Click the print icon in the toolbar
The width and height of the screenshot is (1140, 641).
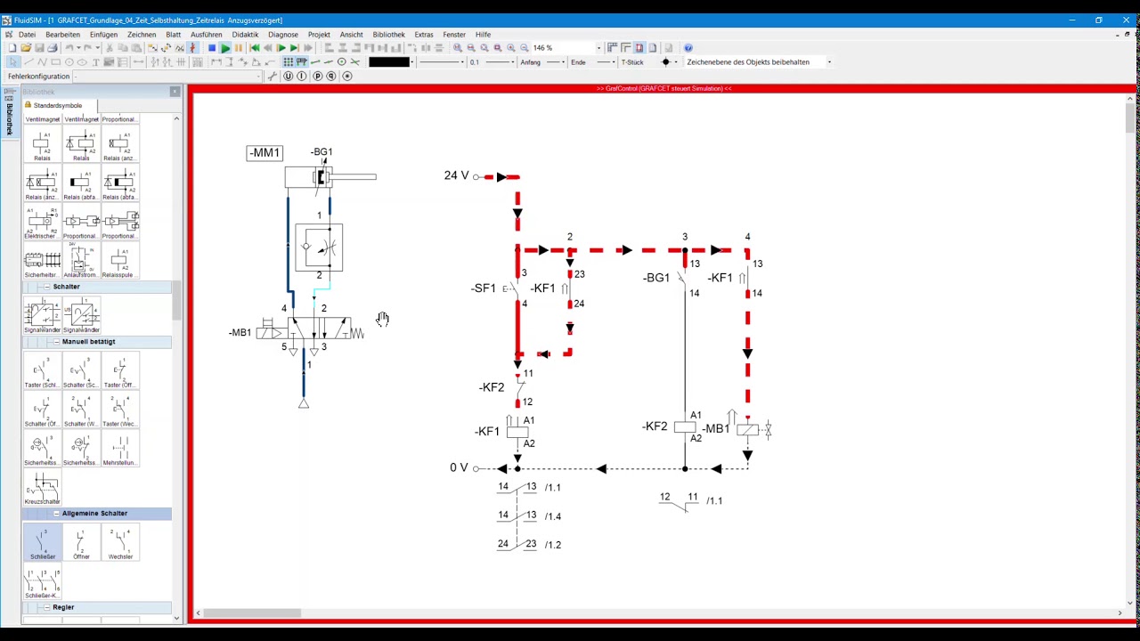(x=52, y=48)
